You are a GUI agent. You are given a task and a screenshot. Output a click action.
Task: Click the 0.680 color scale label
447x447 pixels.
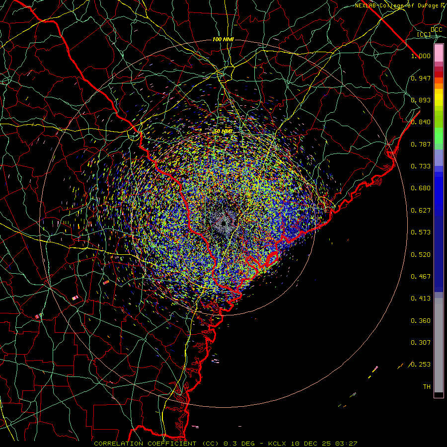click(421, 188)
